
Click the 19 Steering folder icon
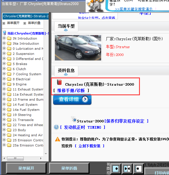pos(9,114)
